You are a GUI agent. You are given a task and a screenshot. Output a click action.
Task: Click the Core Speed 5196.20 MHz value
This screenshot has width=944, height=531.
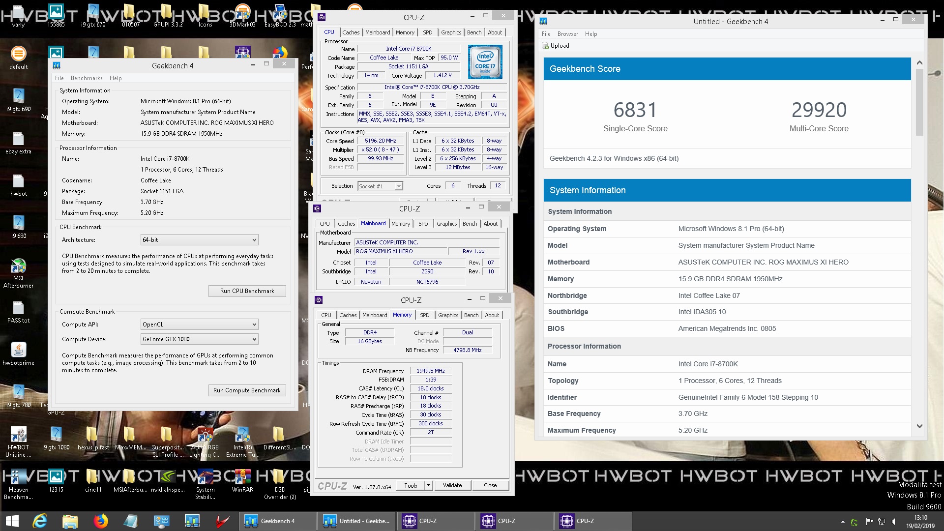pyautogui.click(x=381, y=141)
